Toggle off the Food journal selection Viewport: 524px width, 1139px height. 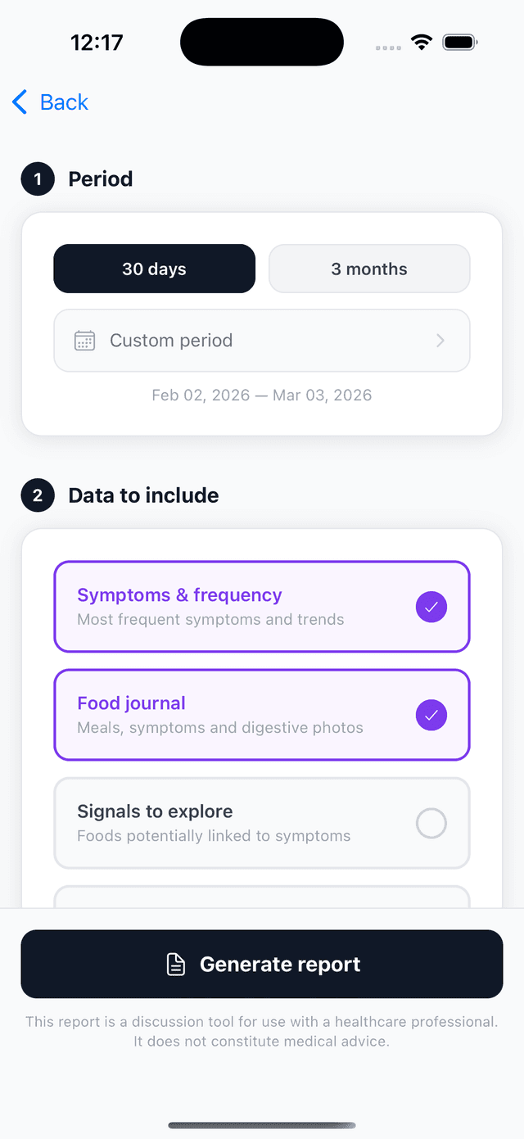(431, 715)
